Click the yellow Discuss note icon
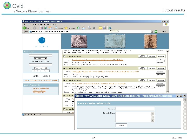The image size is (187, 140). click(x=101, y=28)
